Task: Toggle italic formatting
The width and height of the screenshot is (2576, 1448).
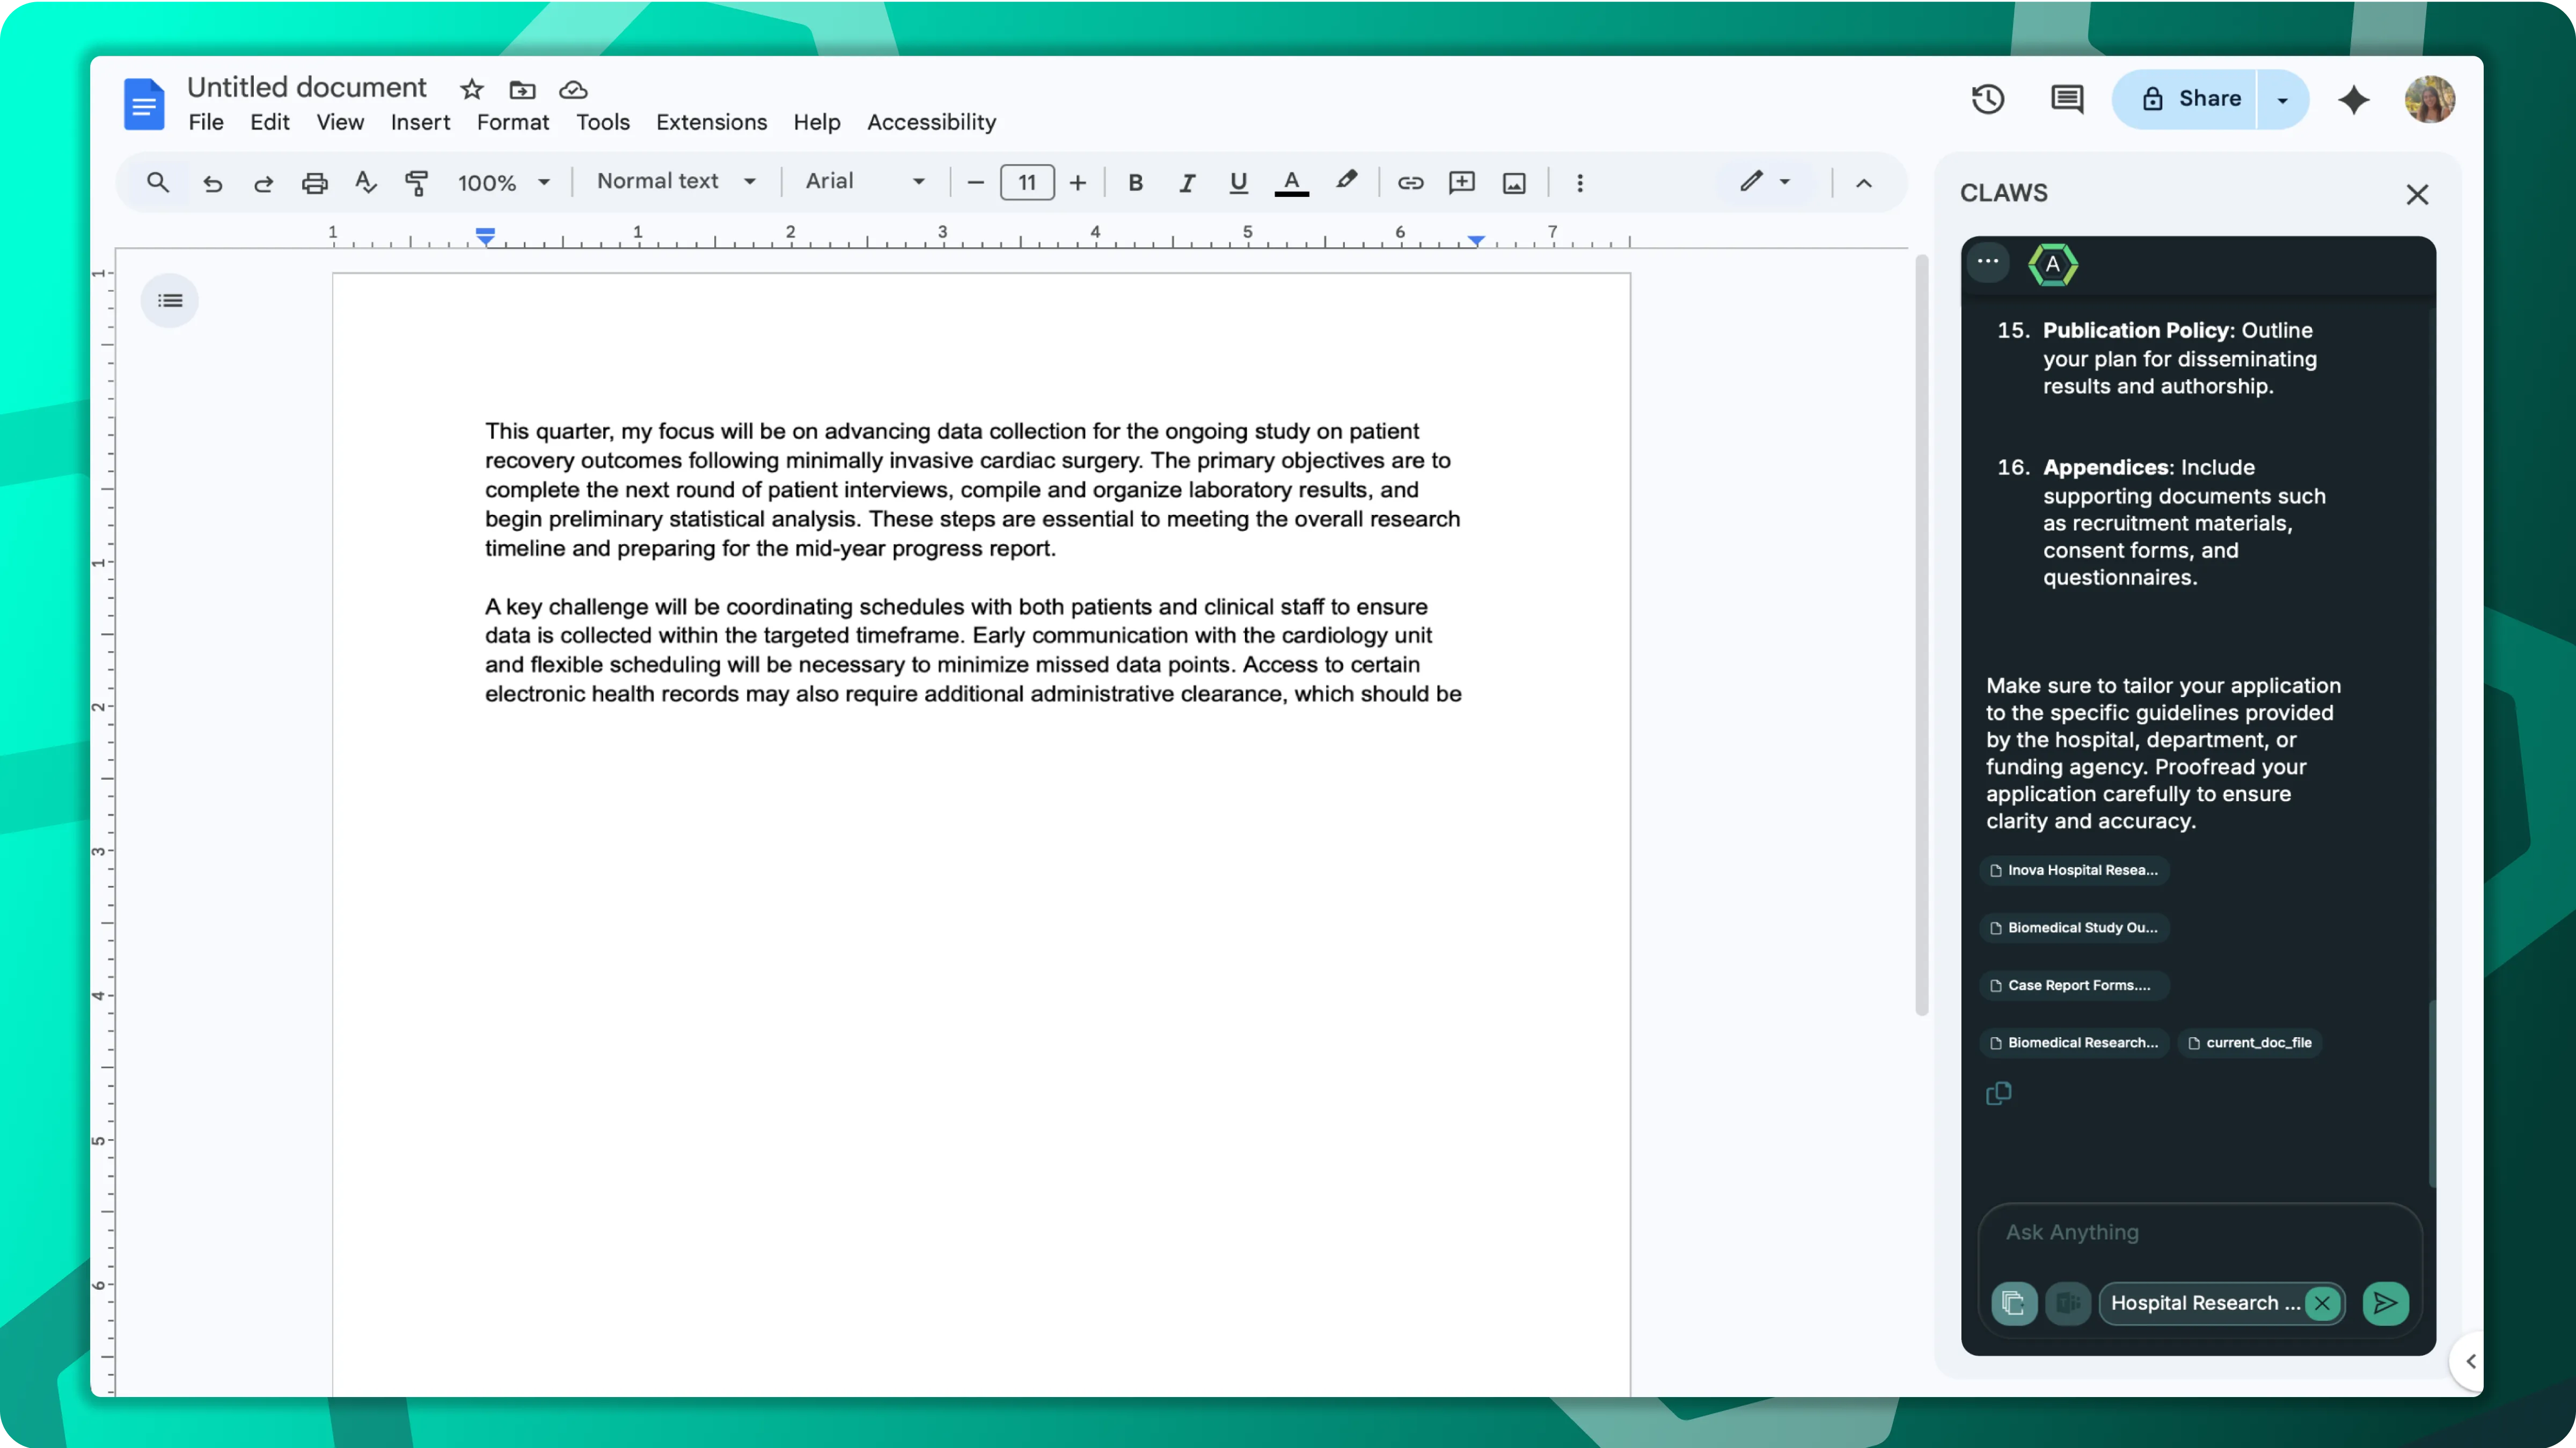Action: [x=1187, y=183]
